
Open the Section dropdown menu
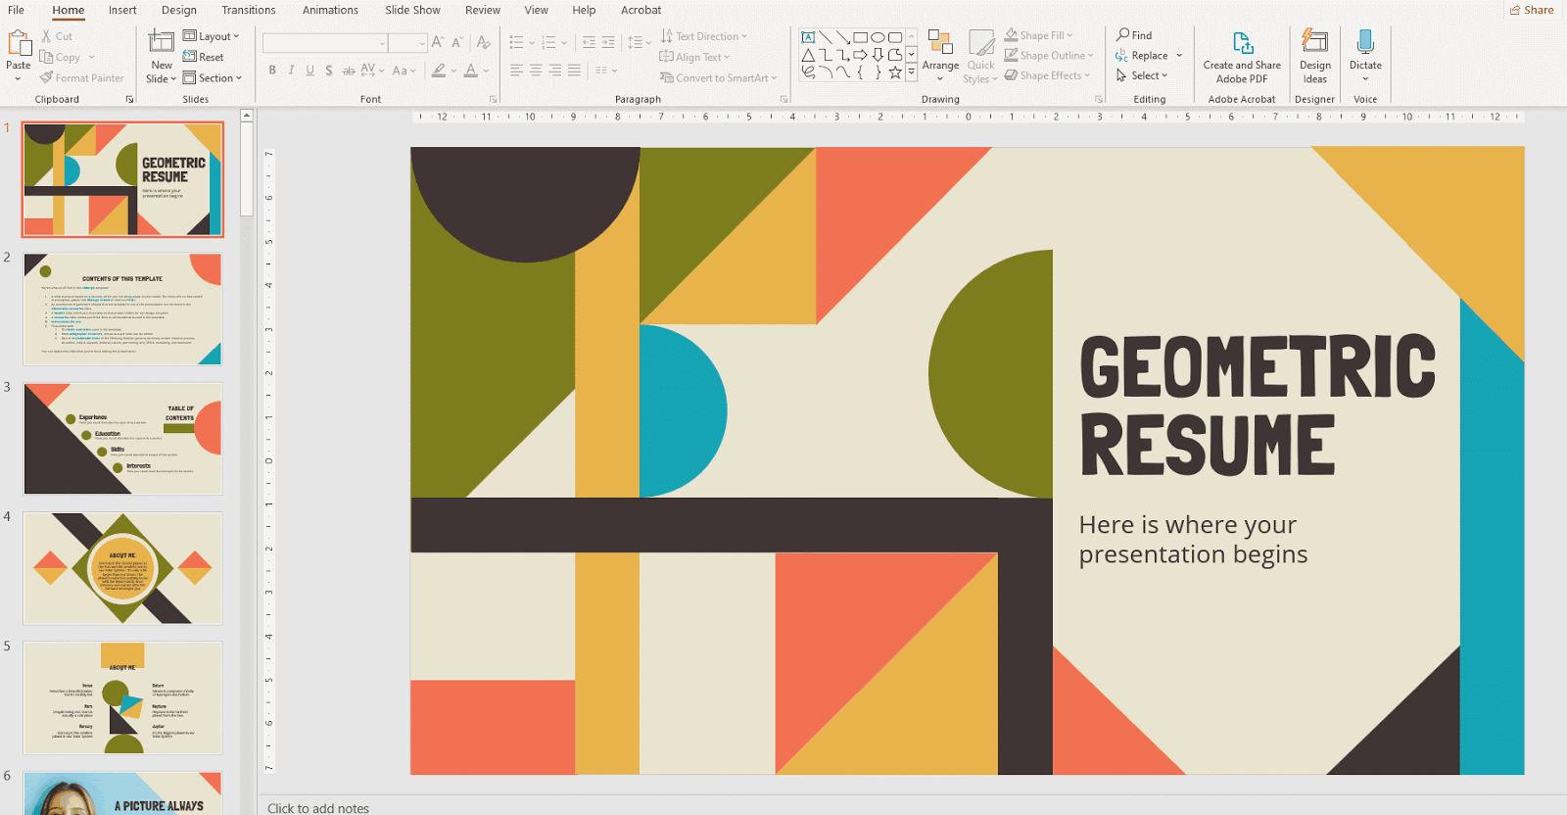click(213, 78)
